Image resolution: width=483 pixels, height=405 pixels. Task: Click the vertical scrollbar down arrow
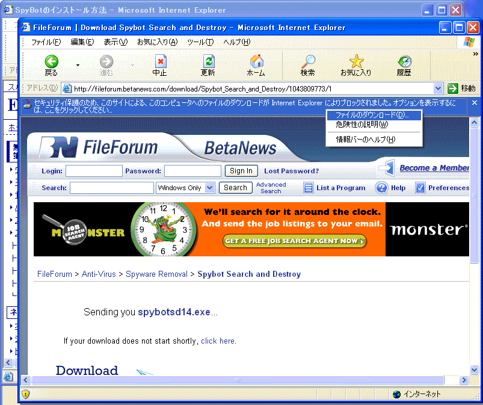[x=475, y=369]
